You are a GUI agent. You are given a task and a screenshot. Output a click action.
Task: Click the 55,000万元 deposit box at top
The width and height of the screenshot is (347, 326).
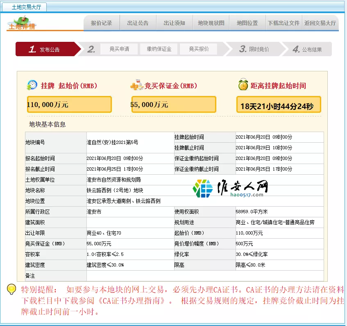174,104
